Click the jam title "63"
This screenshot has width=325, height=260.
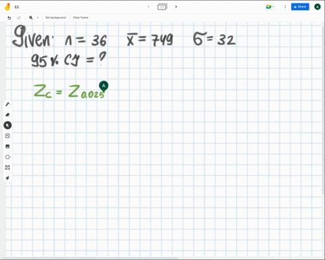(x=17, y=7)
